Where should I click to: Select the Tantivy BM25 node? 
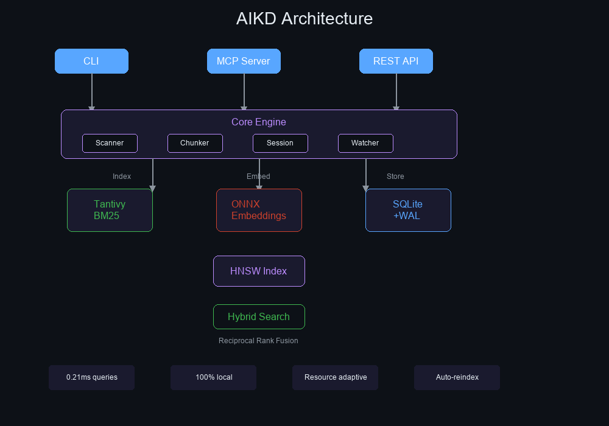pos(110,211)
